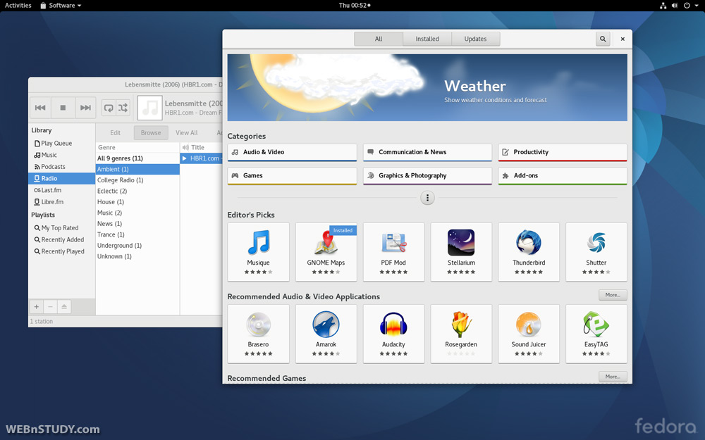Open the Productivity category
The width and height of the screenshot is (705, 440).
tap(563, 152)
